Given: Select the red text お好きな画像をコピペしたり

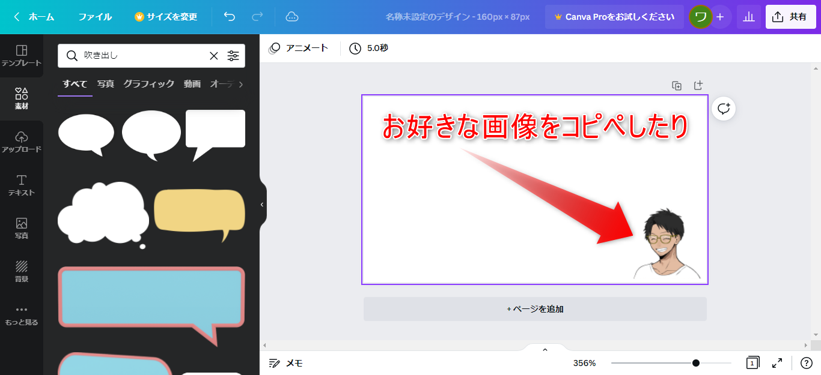Looking at the screenshot, I should point(536,127).
